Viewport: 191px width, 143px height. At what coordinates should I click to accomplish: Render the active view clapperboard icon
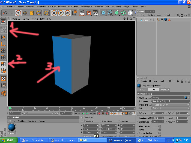tap(82, 13)
